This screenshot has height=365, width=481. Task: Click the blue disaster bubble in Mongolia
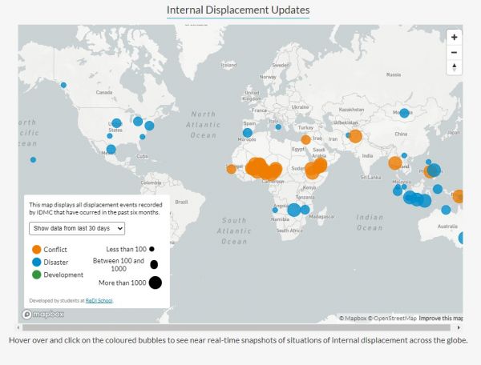[405, 113]
